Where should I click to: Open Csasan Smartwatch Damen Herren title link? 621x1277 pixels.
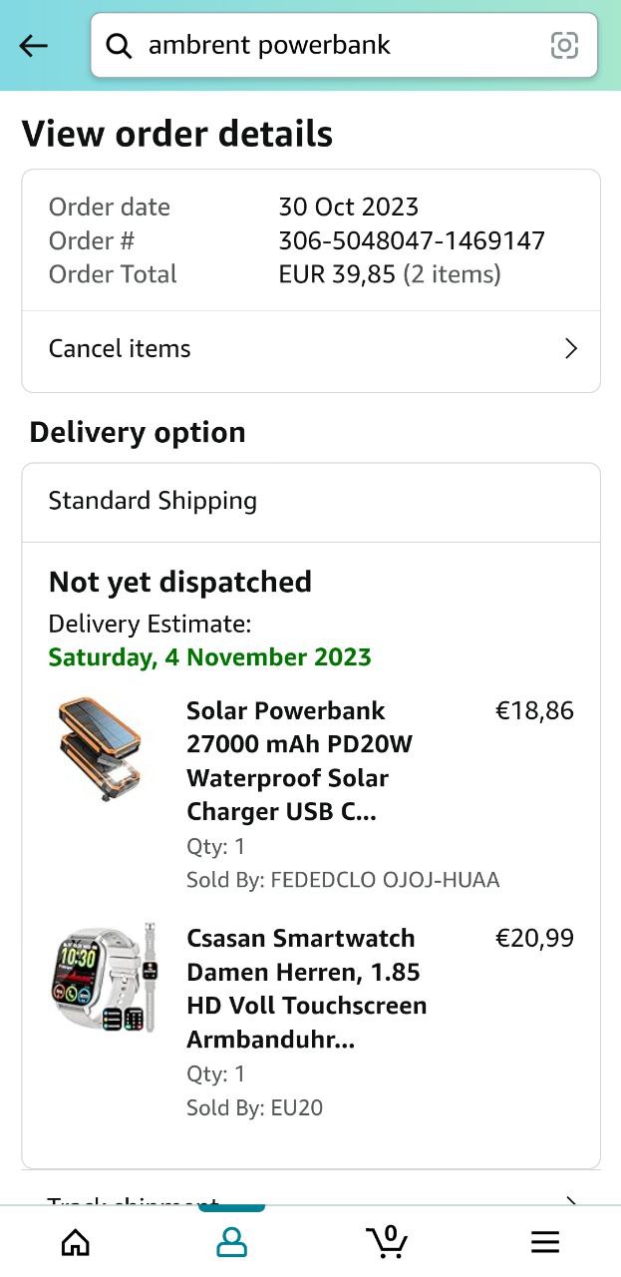(306, 989)
